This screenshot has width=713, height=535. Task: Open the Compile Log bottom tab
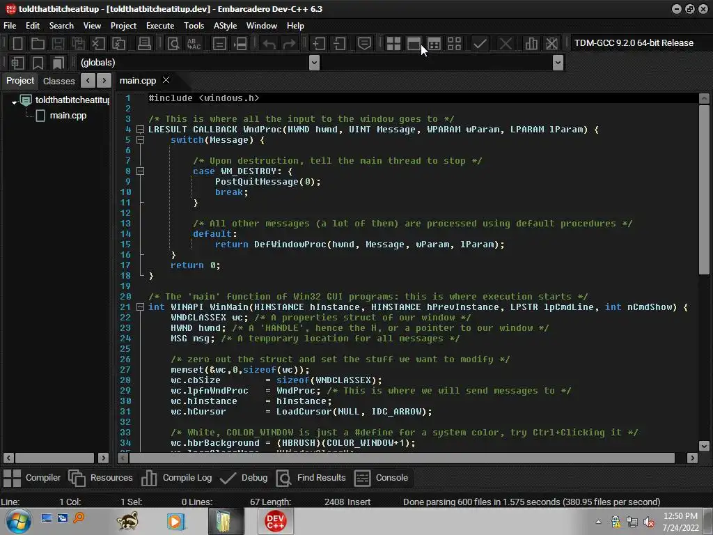point(176,478)
